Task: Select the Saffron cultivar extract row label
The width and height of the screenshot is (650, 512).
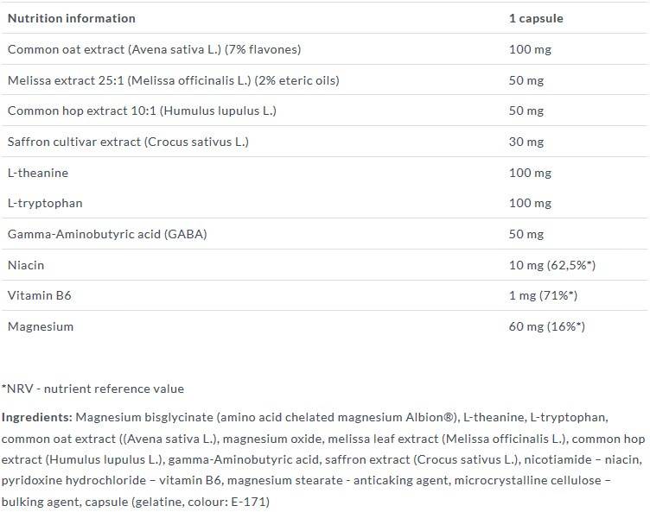Action: pyautogui.click(x=128, y=142)
